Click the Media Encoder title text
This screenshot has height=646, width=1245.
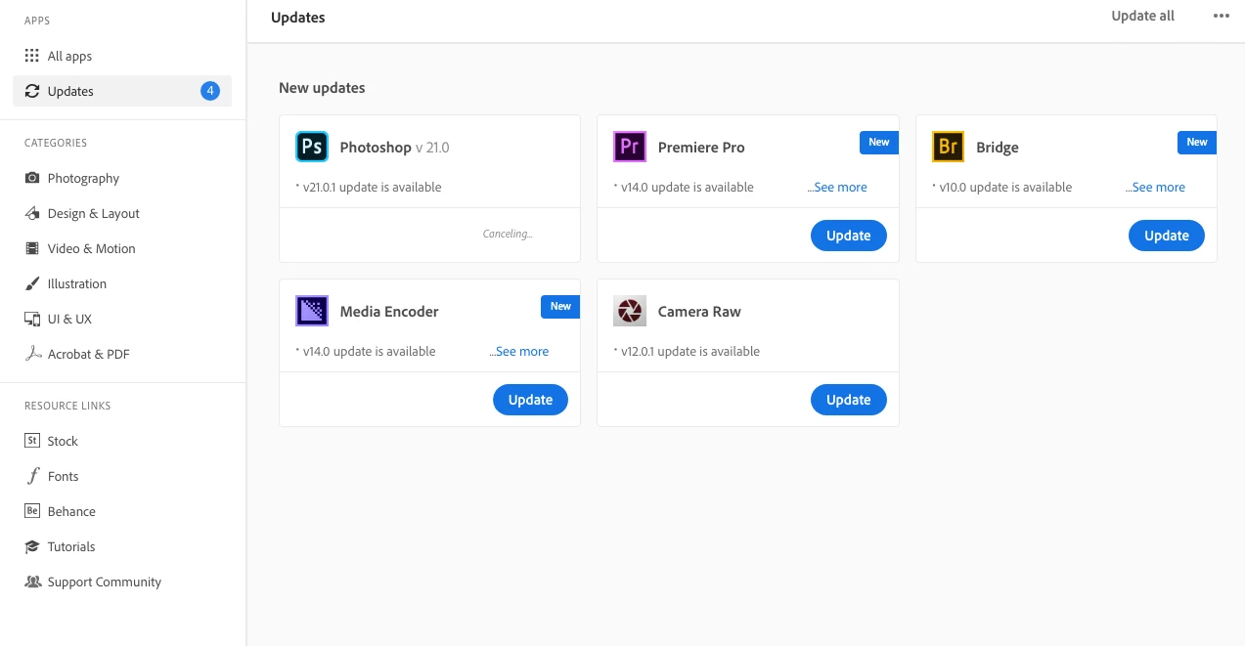[x=389, y=312]
